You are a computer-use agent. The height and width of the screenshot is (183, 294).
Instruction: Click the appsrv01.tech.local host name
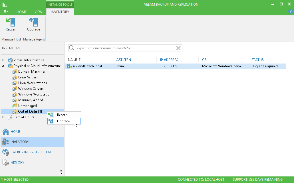[87, 66]
